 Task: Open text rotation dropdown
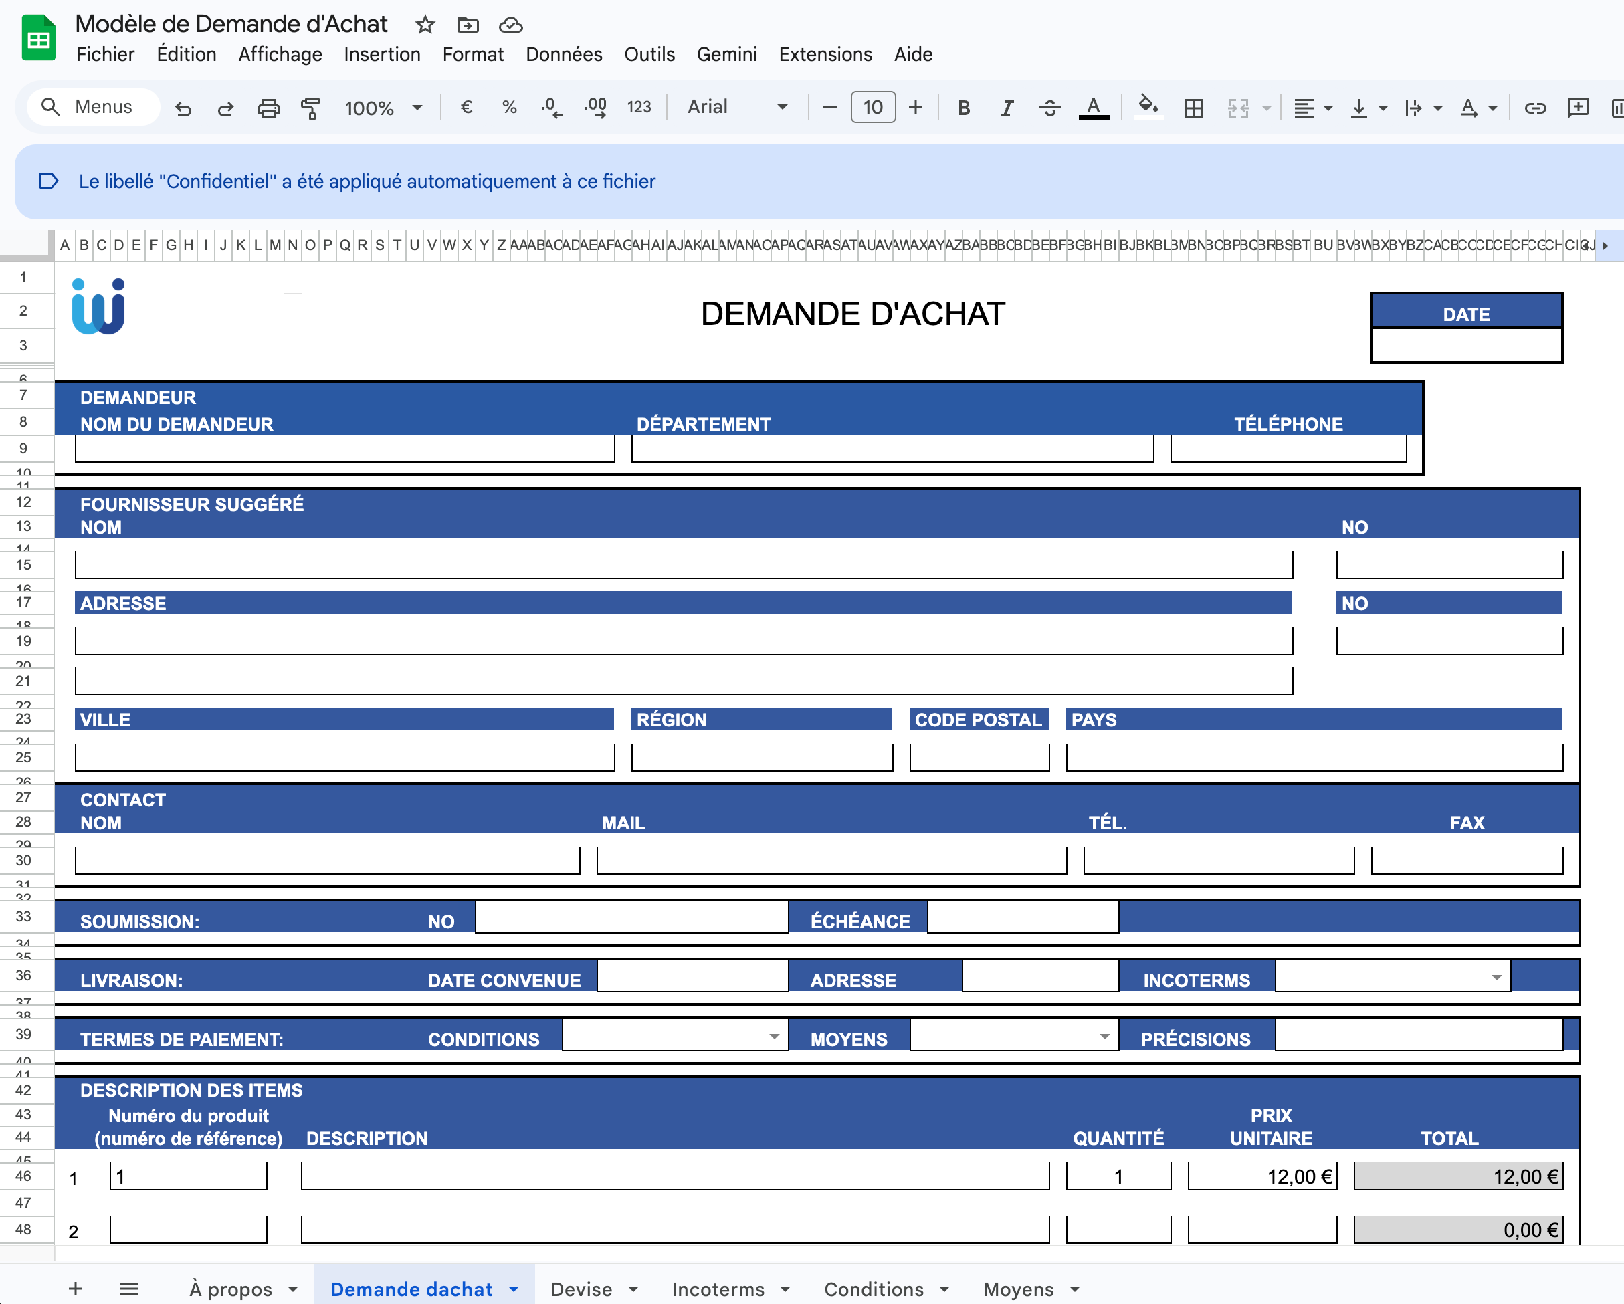pos(1478,108)
